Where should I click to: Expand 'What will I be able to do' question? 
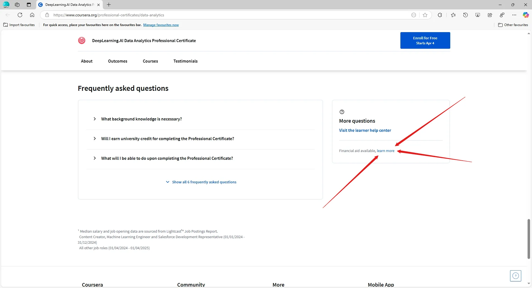click(201, 158)
